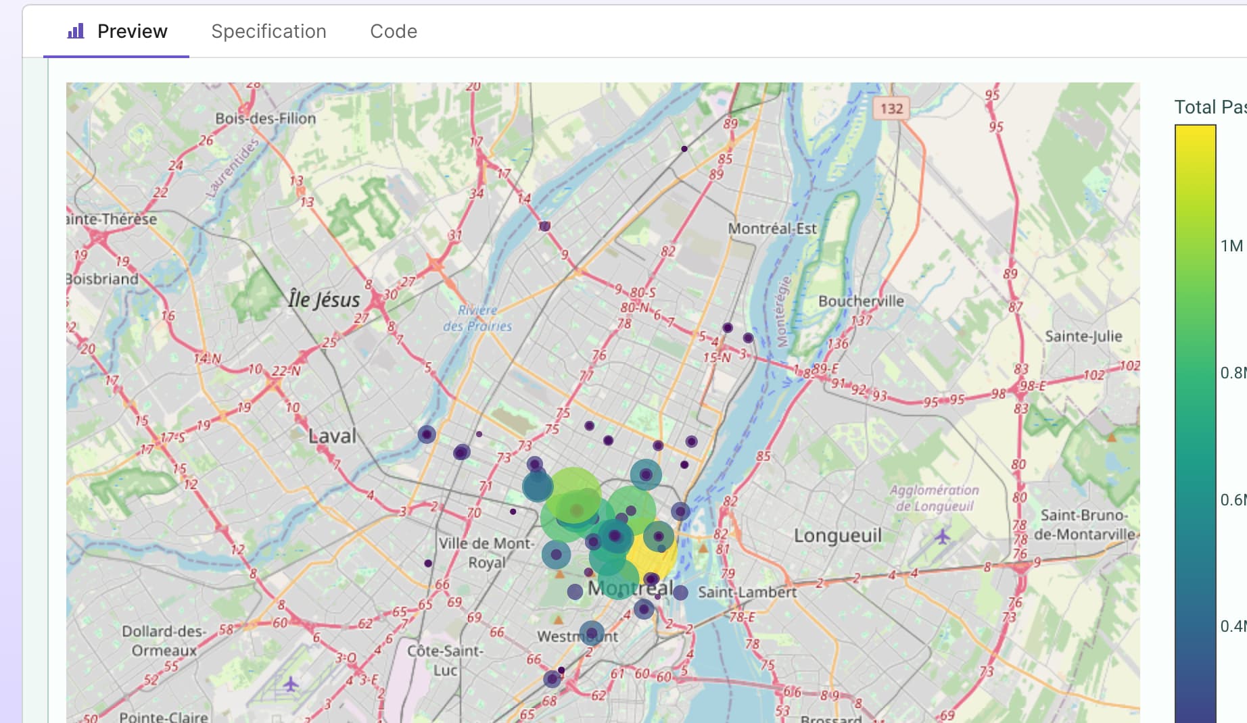1247x723 pixels.
Task: Click the Total Passengers legend title
Action: point(1210,107)
